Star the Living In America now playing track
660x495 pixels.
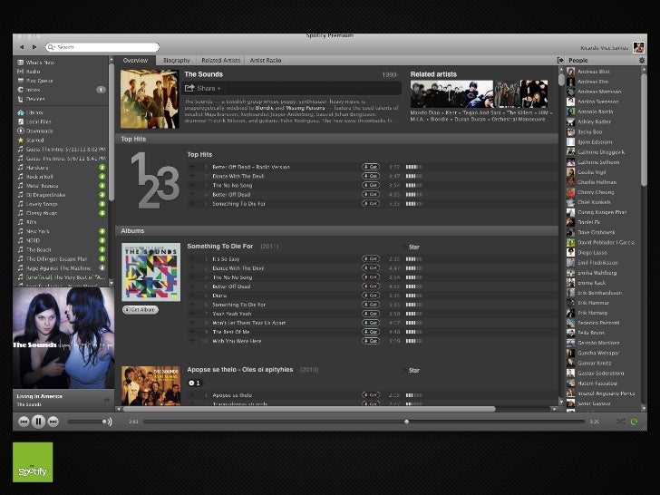pos(107,400)
